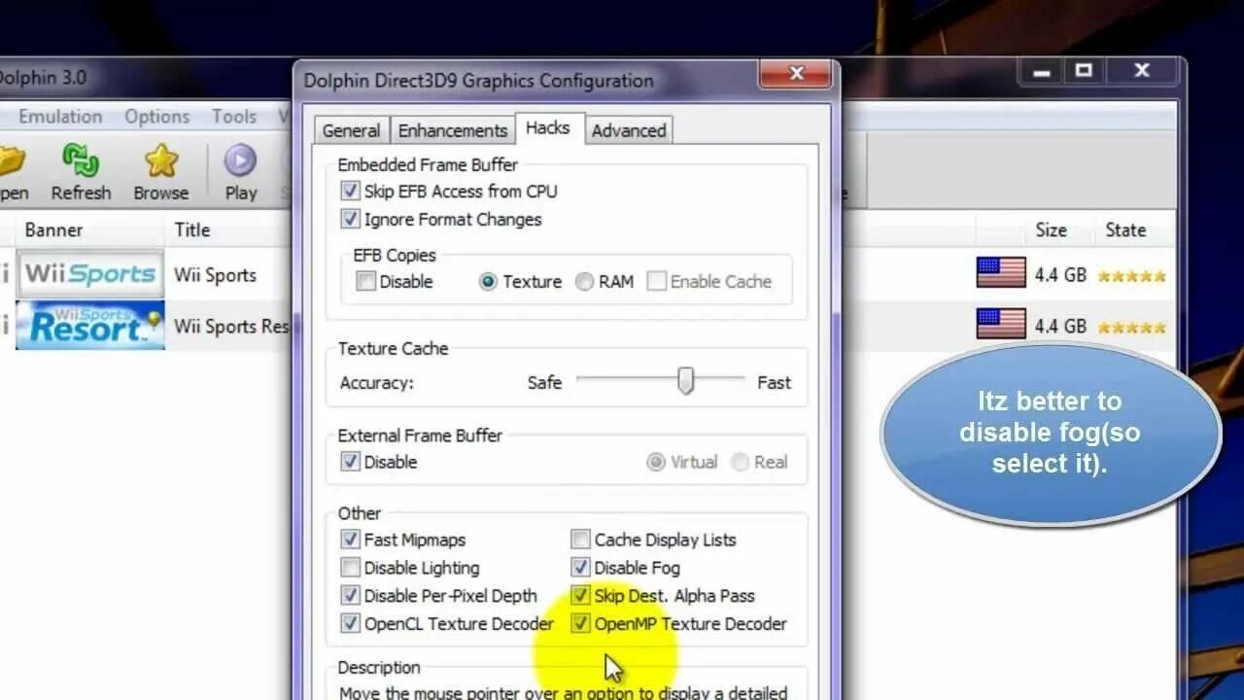Screen dimensions: 1244x700
Task: Switch to the General tab
Action: [351, 130]
